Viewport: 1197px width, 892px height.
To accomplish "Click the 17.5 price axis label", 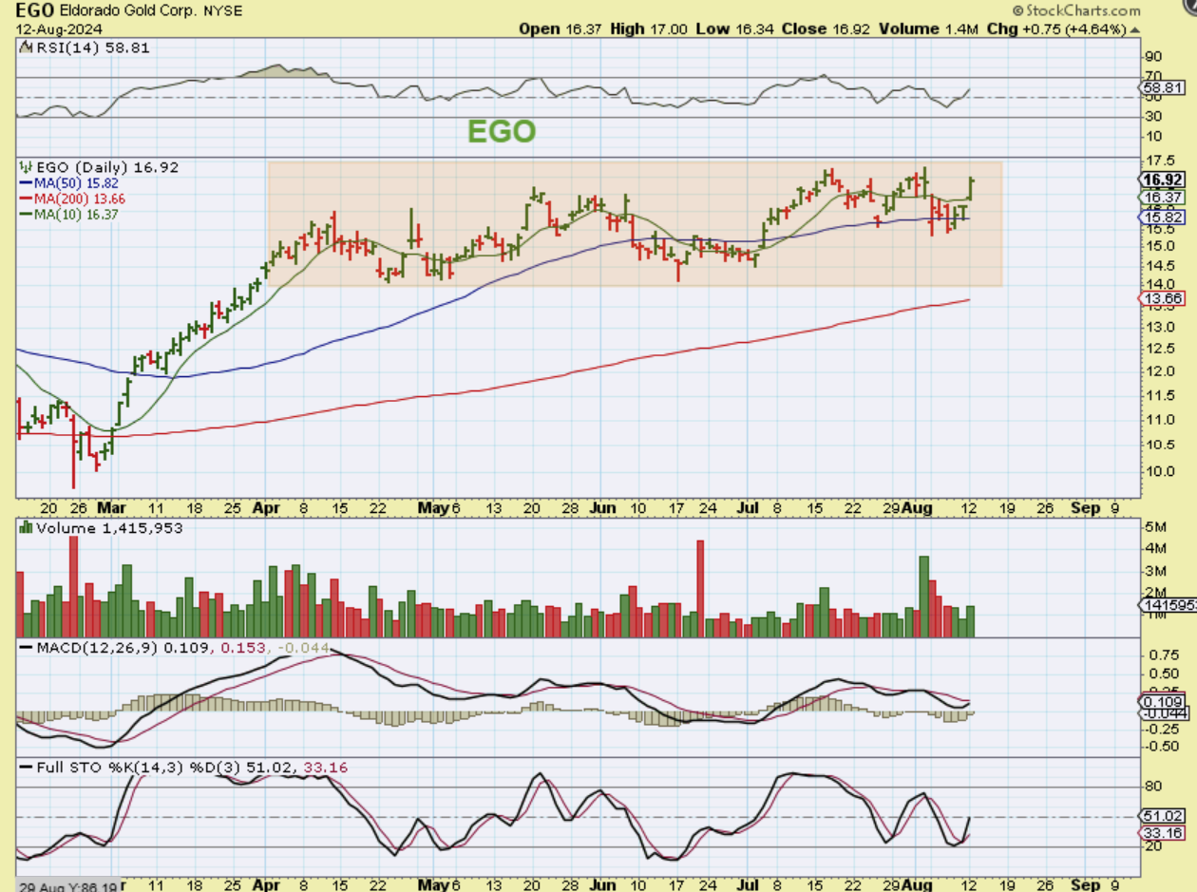I will pyautogui.click(x=1158, y=161).
